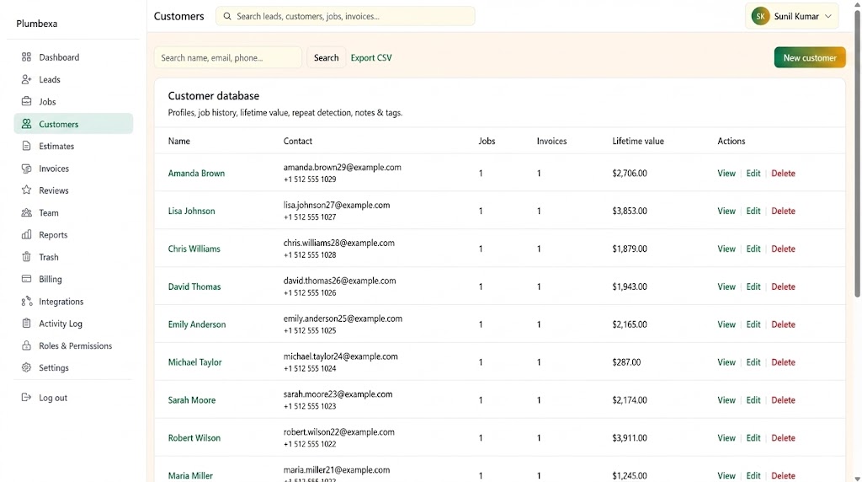The width and height of the screenshot is (862, 482).
Task: Delete David Thomas from customers
Action: [783, 287]
